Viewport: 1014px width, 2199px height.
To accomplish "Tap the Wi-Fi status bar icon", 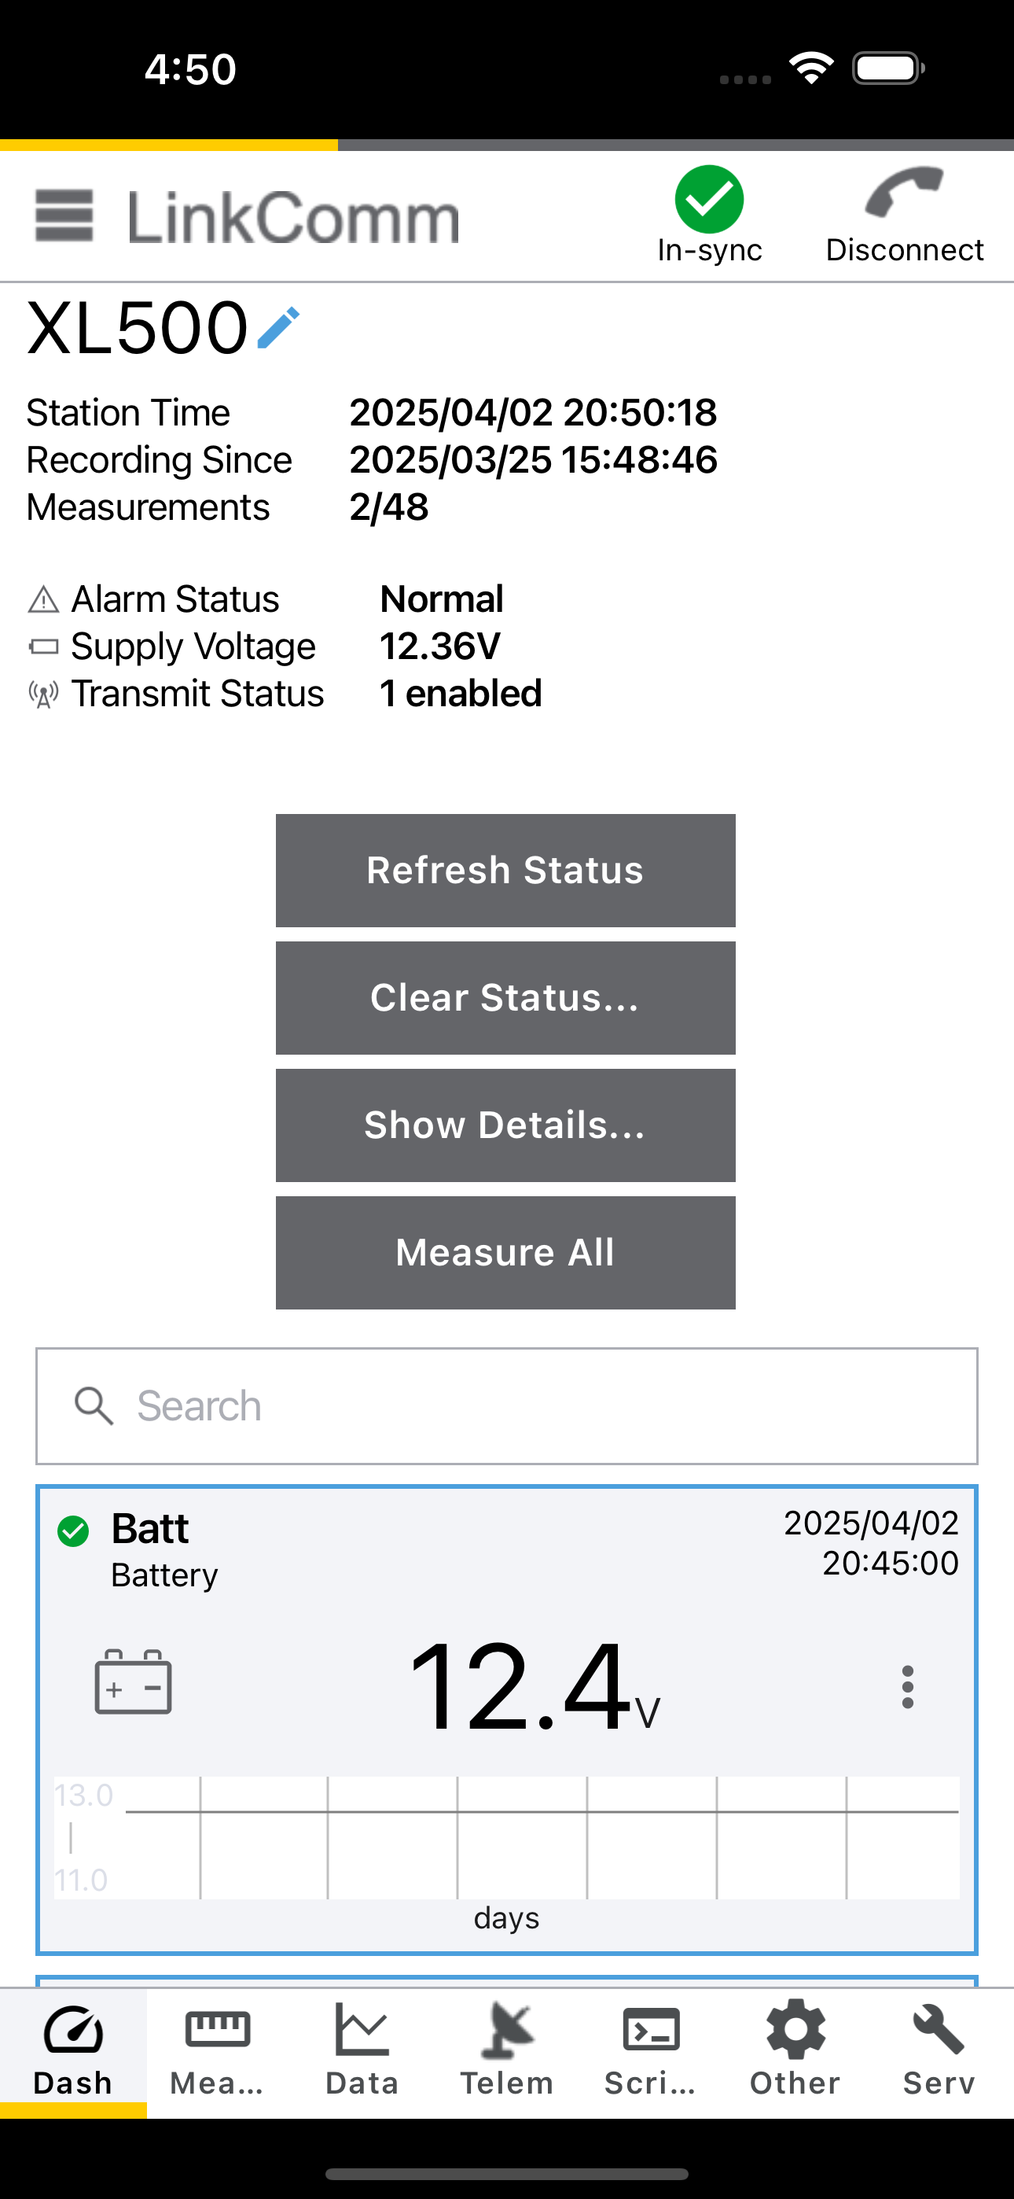I will tap(812, 68).
